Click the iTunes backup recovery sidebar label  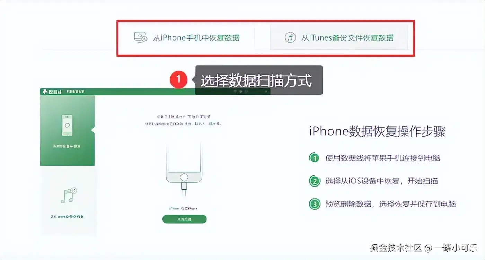pyautogui.click(x=67, y=217)
